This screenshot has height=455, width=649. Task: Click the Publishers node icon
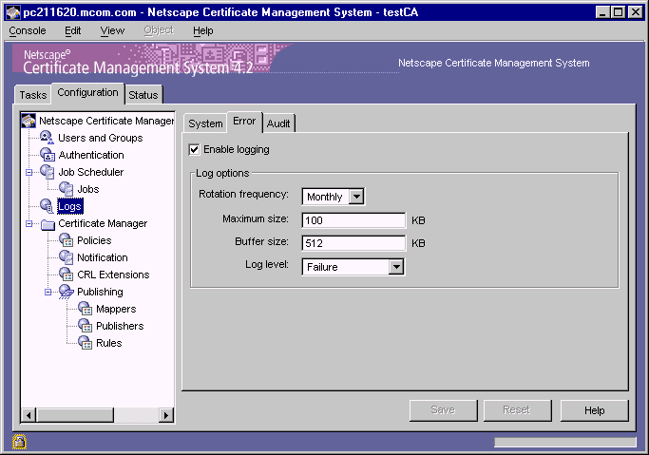[x=86, y=326]
